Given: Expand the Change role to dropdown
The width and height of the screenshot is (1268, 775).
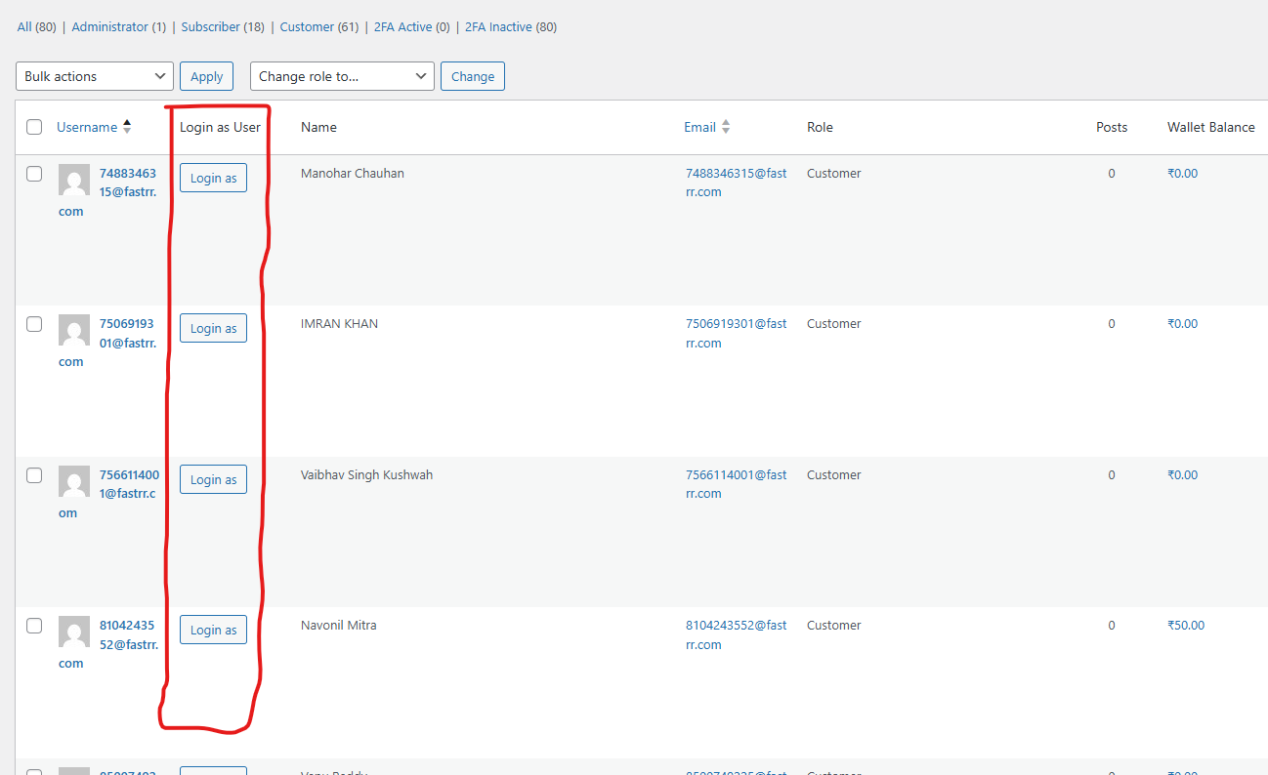Looking at the screenshot, I should [342, 76].
